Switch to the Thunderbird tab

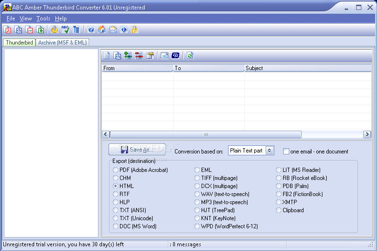[x=19, y=43]
